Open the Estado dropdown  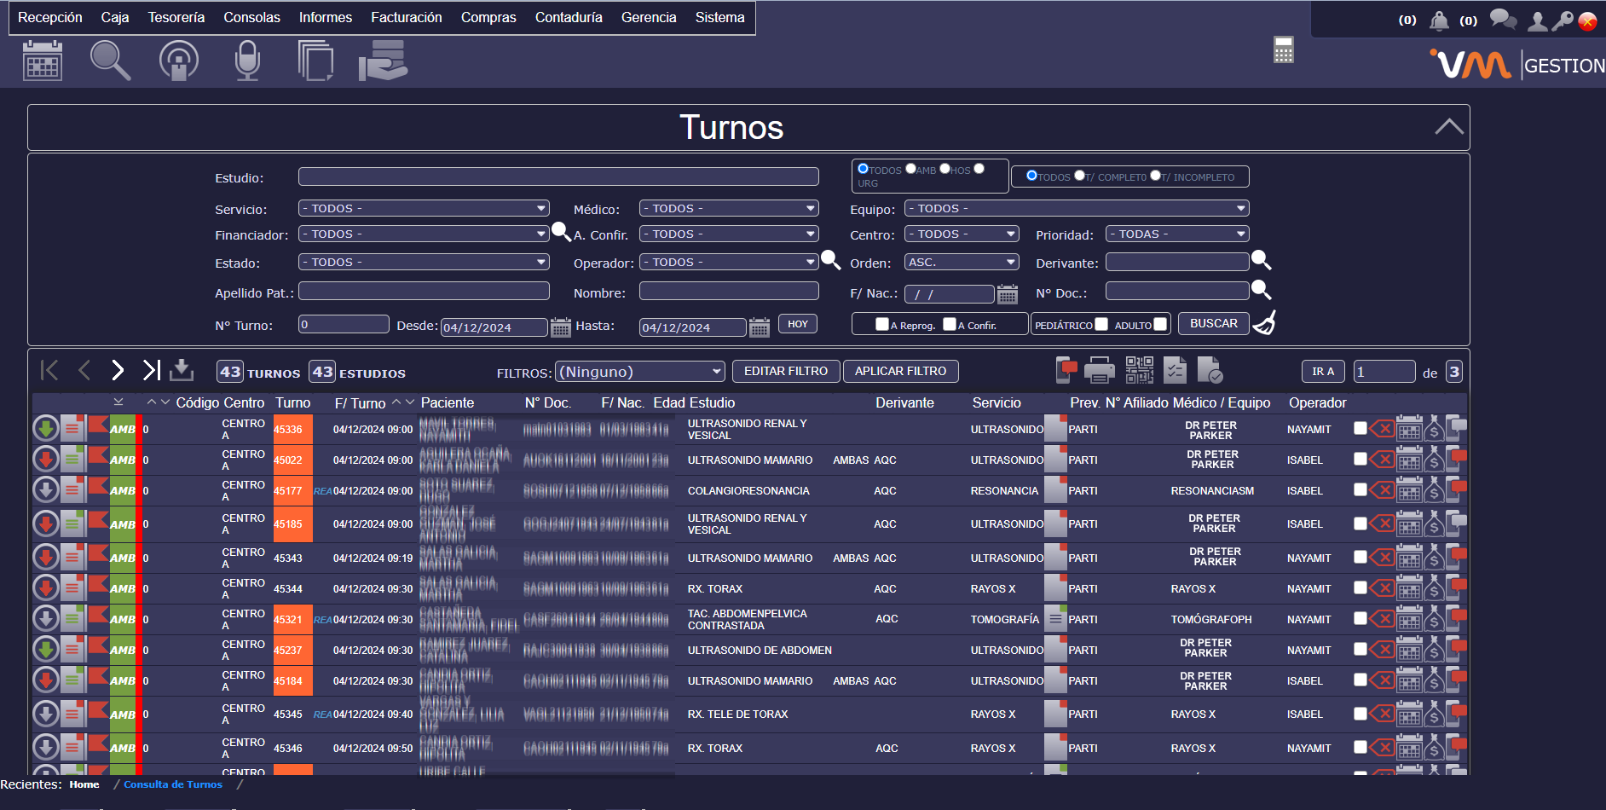(424, 262)
